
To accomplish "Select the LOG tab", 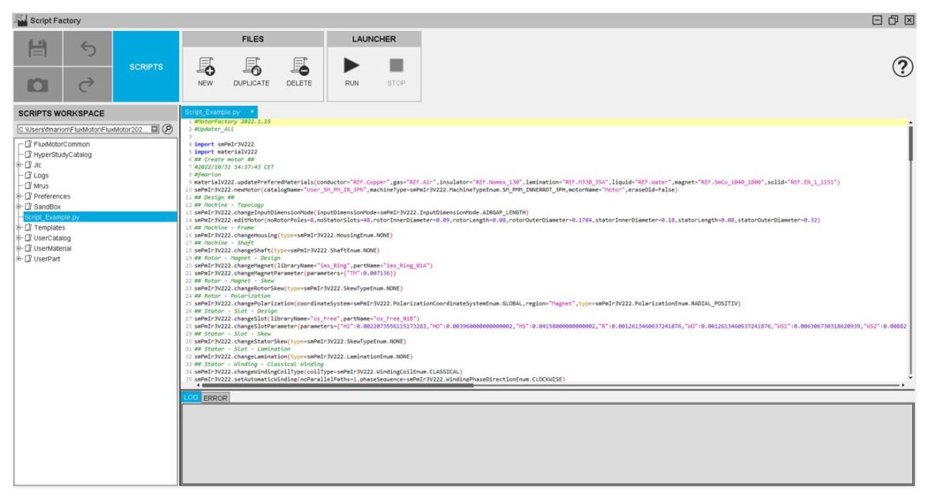I will tap(190, 398).
